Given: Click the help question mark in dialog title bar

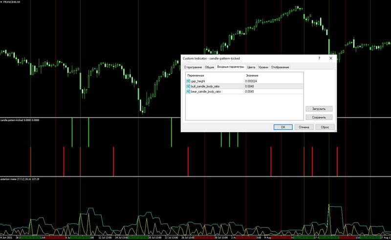Looking at the screenshot, I should [x=319, y=58].
